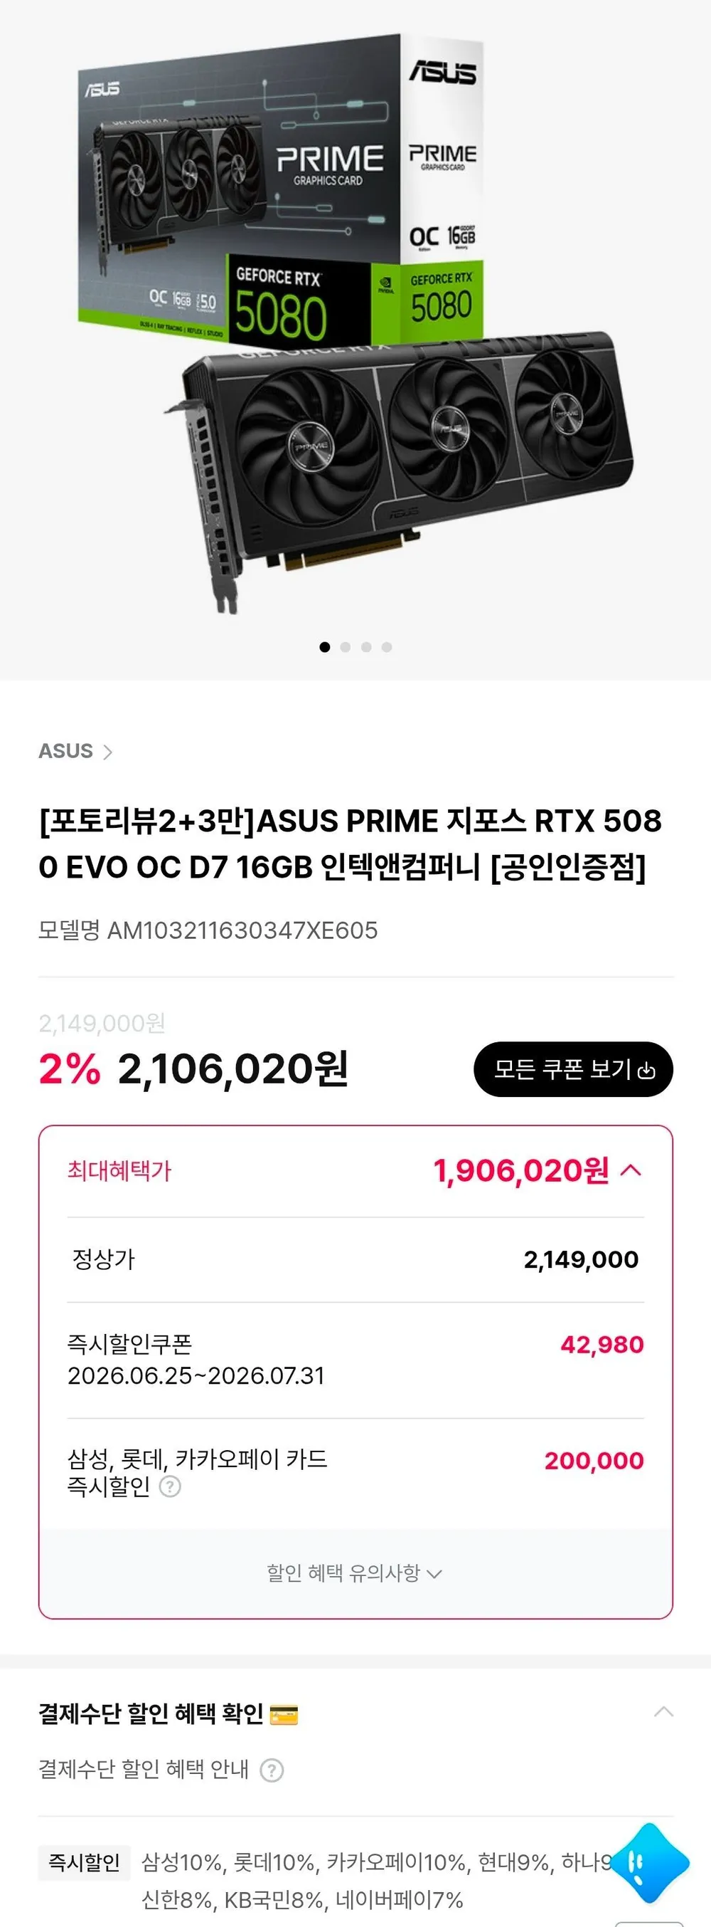This screenshot has width=711, height=1927.
Task: Collapse the 결제수단 할인 혜택 확인 section
Action: (x=663, y=1712)
